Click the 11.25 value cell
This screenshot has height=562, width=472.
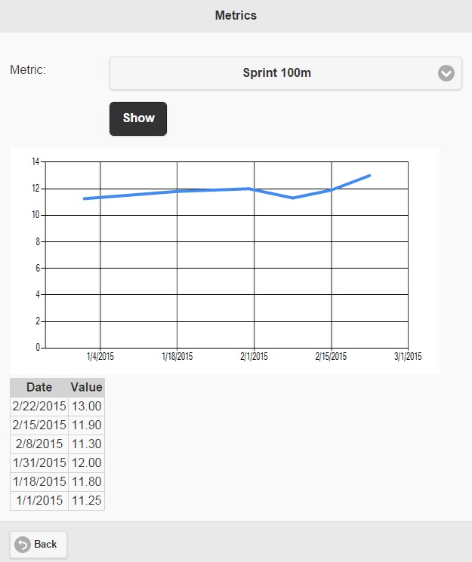point(87,500)
